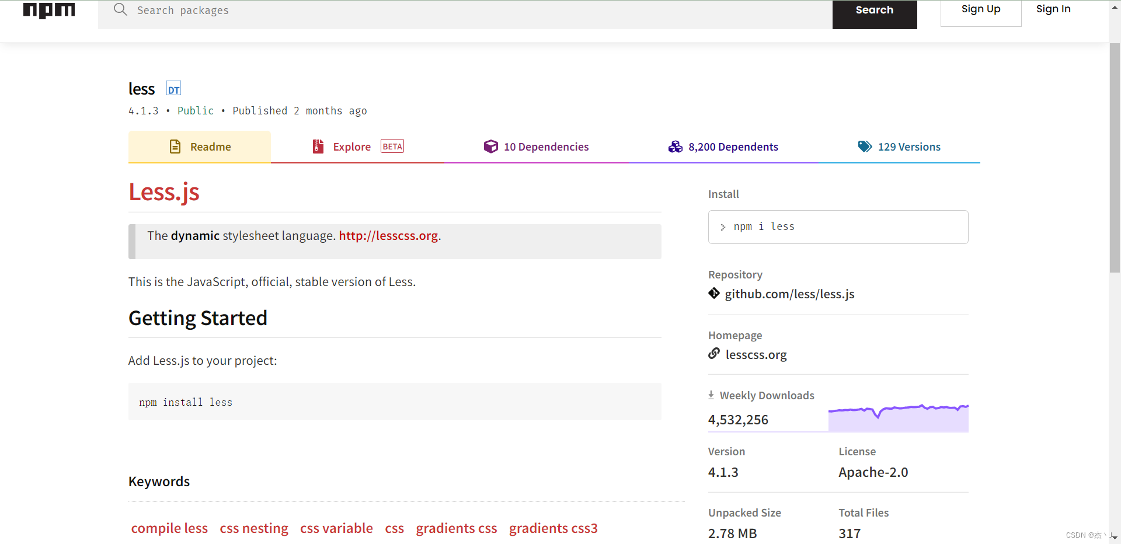Click the Weekly Downloads label

[767, 395]
